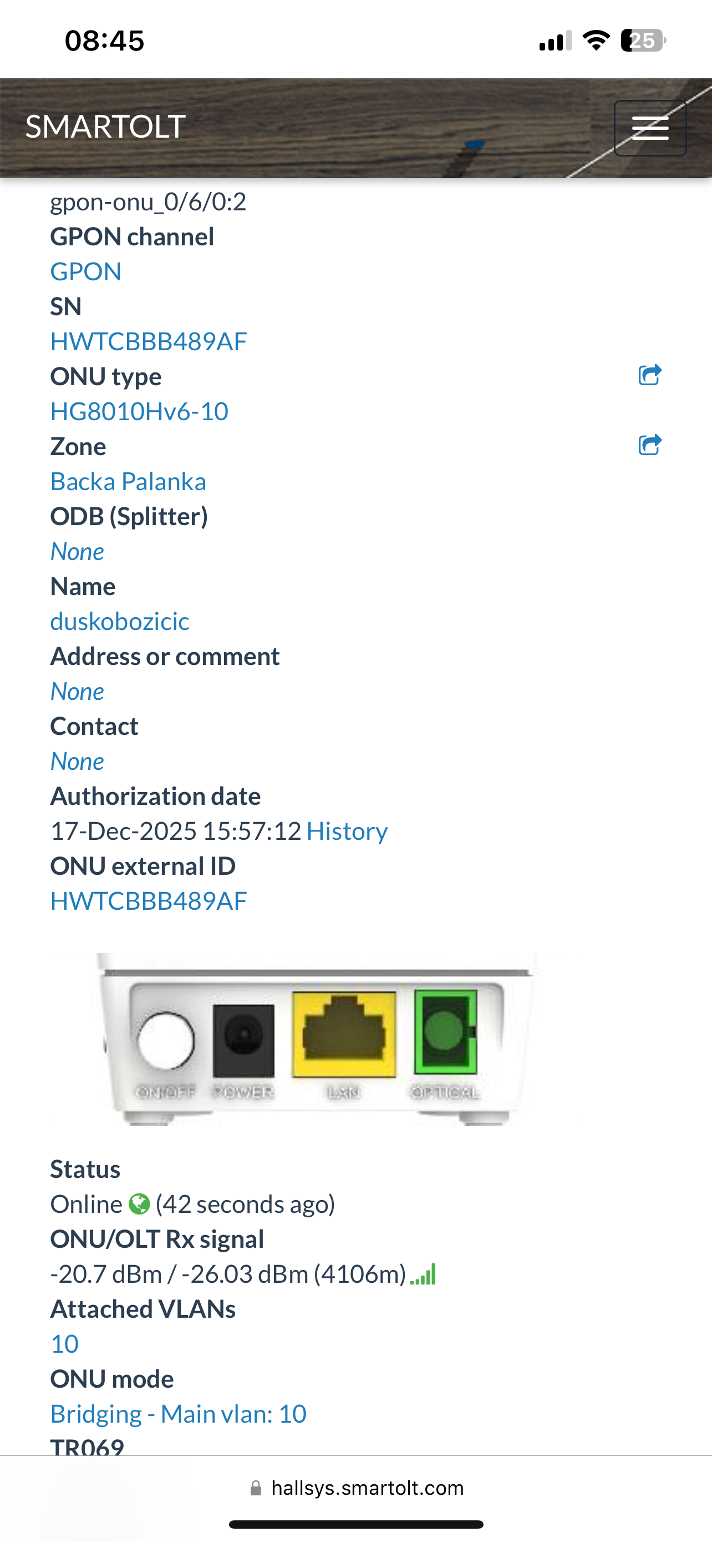This screenshot has width=712, height=1542.
Task: Edit the ODB (Splitter) None value
Action: click(x=77, y=551)
